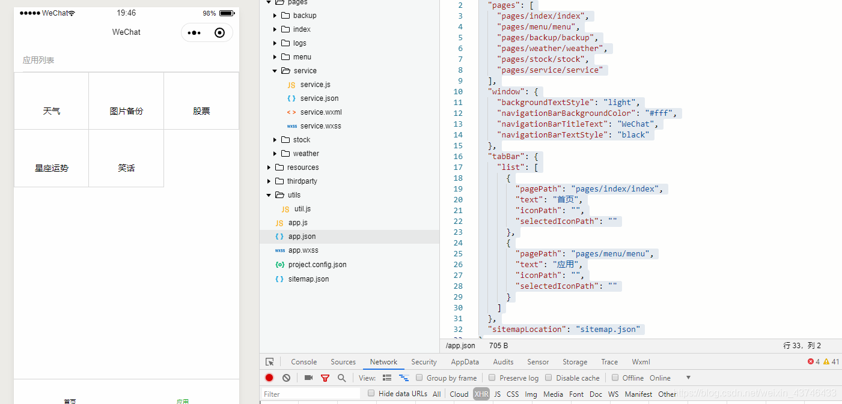The image size is (842, 404).
Task: Expand the weather folder arrow
Action: pos(275,154)
